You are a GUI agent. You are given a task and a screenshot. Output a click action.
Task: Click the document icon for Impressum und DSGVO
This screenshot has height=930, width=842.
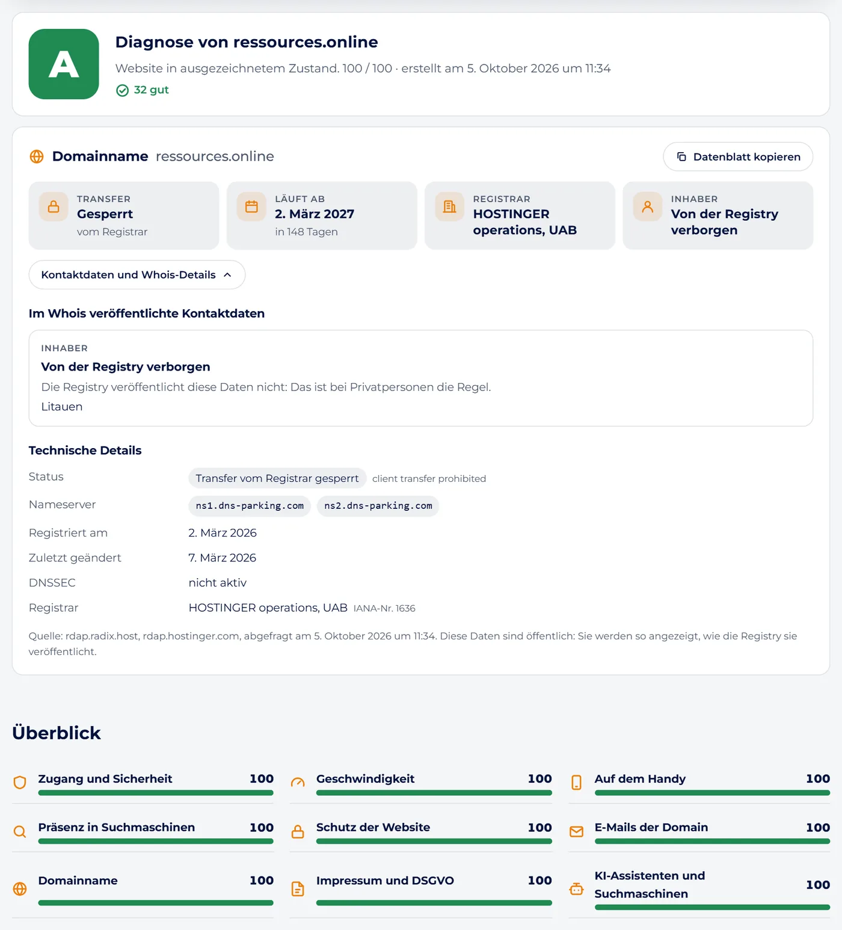click(298, 888)
